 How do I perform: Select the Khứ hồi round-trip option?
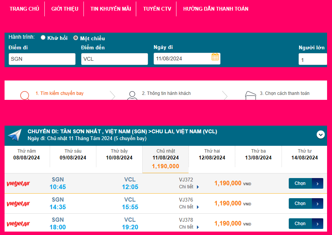tap(43, 38)
